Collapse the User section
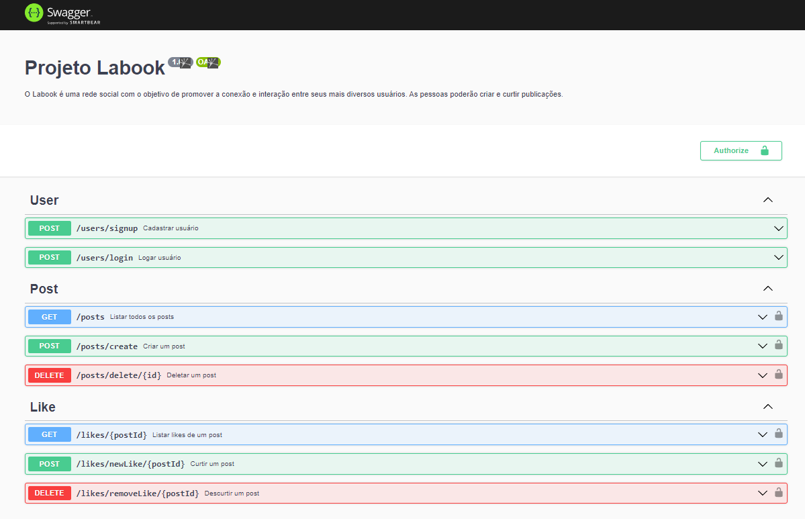 (767, 199)
